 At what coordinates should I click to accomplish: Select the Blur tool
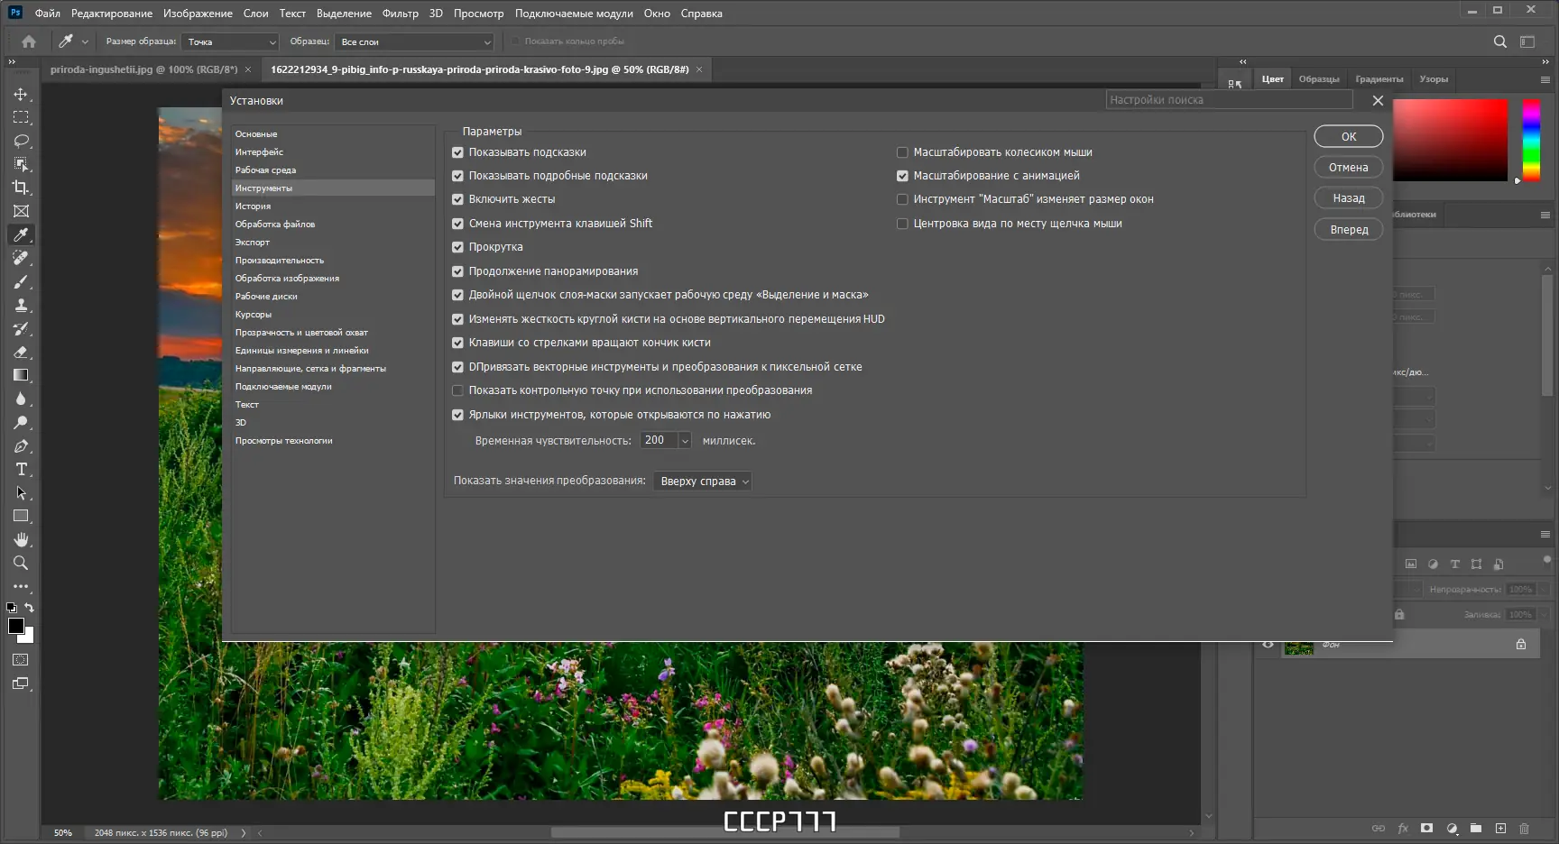(x=21, y=399)
